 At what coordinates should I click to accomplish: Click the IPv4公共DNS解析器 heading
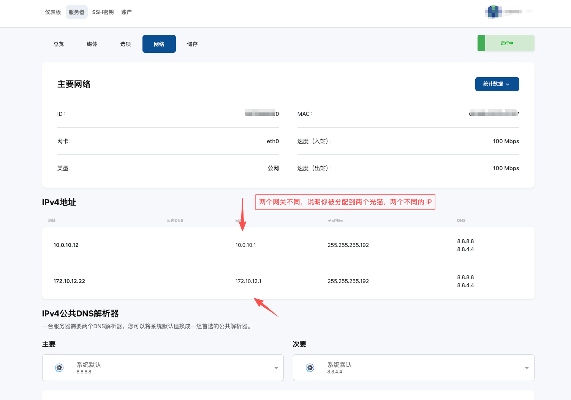point(81,314)
